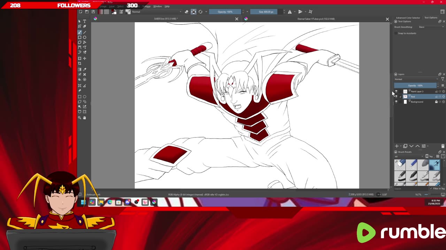The height and width of the screenshot is (250, 446).
Task: Enable Snap to Assistants checkbox
Action: pos(396,33)
